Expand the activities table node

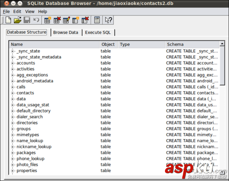[x=12, y=69]
